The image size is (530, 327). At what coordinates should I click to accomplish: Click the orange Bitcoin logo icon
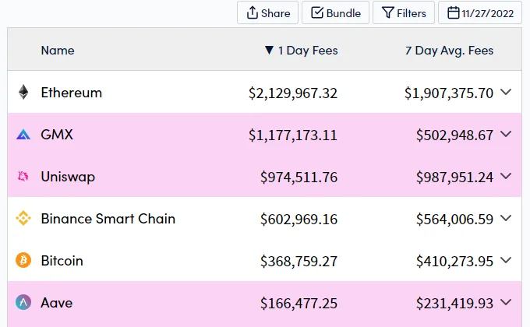[x=23, y=260]
